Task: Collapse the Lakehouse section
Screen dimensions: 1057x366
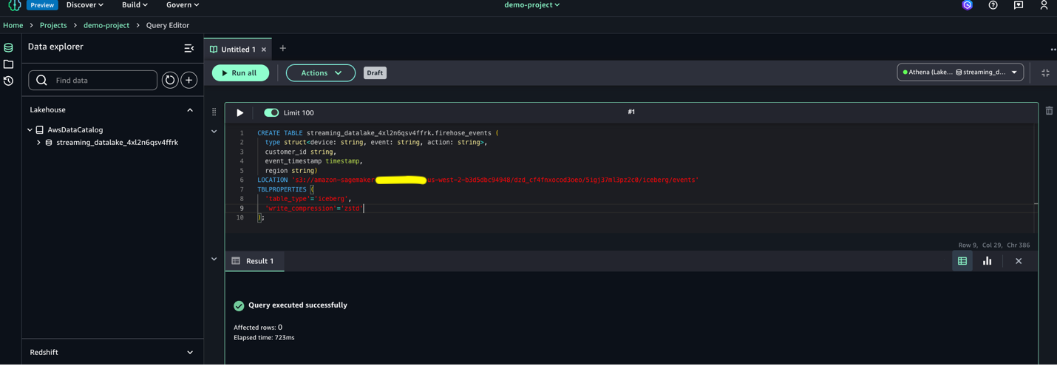Action: (190, 110)
